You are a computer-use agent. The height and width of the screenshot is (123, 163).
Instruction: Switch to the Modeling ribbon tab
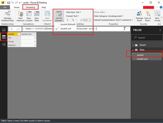coord(31,7)
